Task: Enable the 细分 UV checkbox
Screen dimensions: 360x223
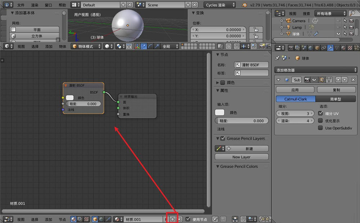Action: (x=320, y=113)
